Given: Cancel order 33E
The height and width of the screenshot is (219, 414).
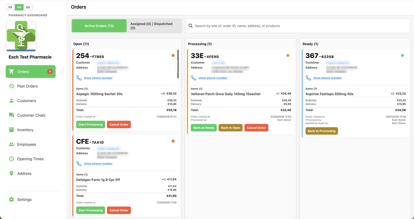Looking at the screenshot, I should pos(256,128).
